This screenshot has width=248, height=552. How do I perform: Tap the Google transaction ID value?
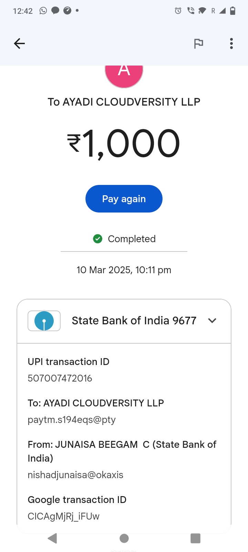point(64,516)
